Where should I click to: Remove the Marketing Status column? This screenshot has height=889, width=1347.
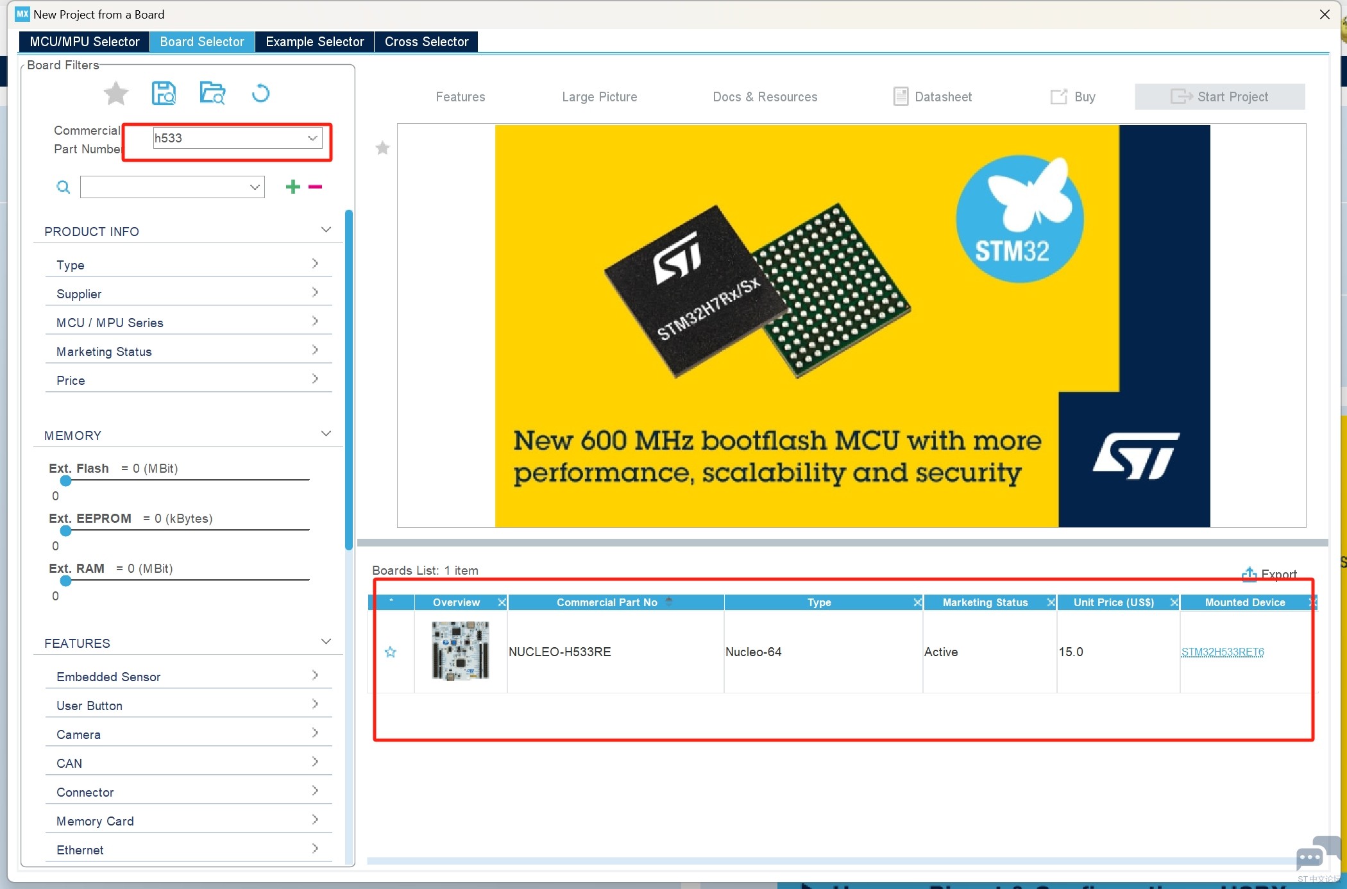tap(1051, 602)
